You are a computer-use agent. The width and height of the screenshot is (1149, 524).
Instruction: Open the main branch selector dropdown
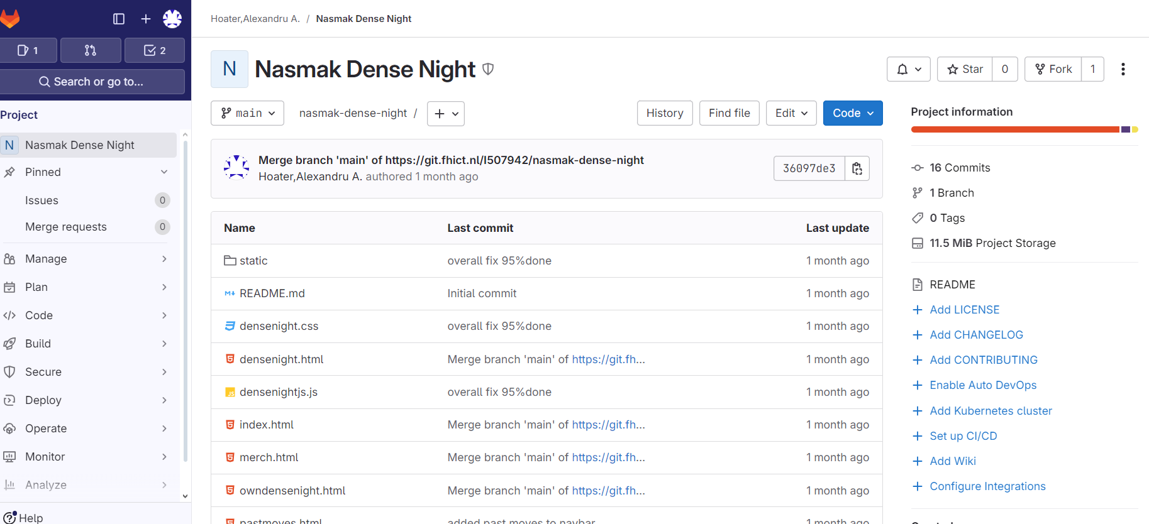(248, 113)
